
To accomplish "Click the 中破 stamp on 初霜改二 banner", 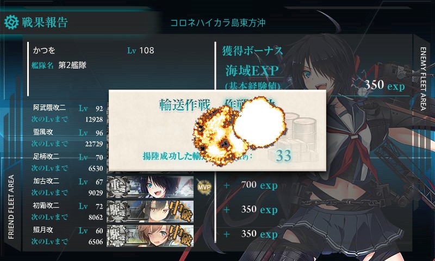I will coord(181,212).
